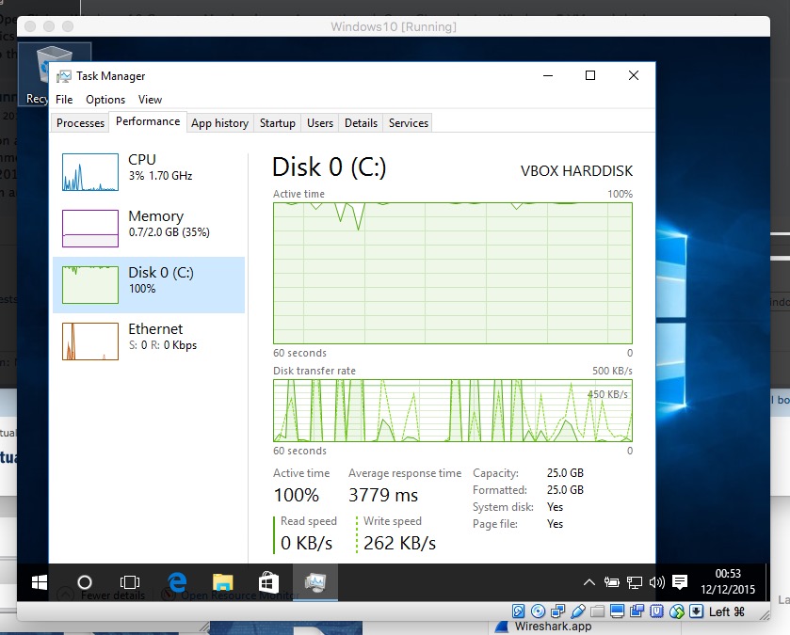Open the File menu in Task Manager
Viewport: 790px width, 635px height.
pos(64,100)
